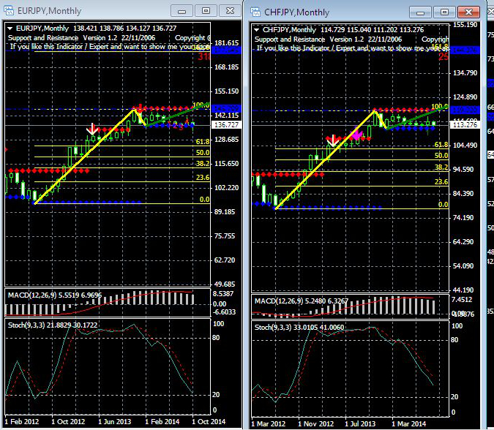Click the 23.6 Fibonacci label on EURJPY
Viewport: 494px width, 430px height.
tap(203, 178)
